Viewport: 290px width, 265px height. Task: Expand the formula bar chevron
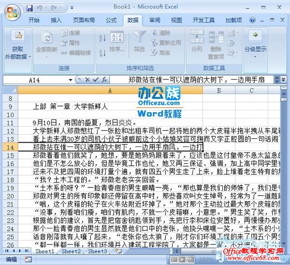click(x=283, y=80)
